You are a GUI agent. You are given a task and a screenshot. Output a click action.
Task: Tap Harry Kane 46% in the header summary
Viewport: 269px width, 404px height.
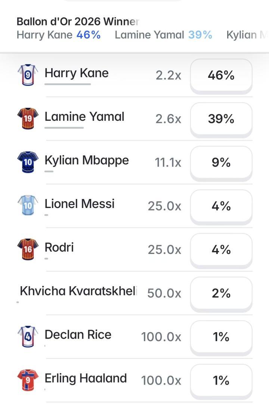click(x=58, y=35)
